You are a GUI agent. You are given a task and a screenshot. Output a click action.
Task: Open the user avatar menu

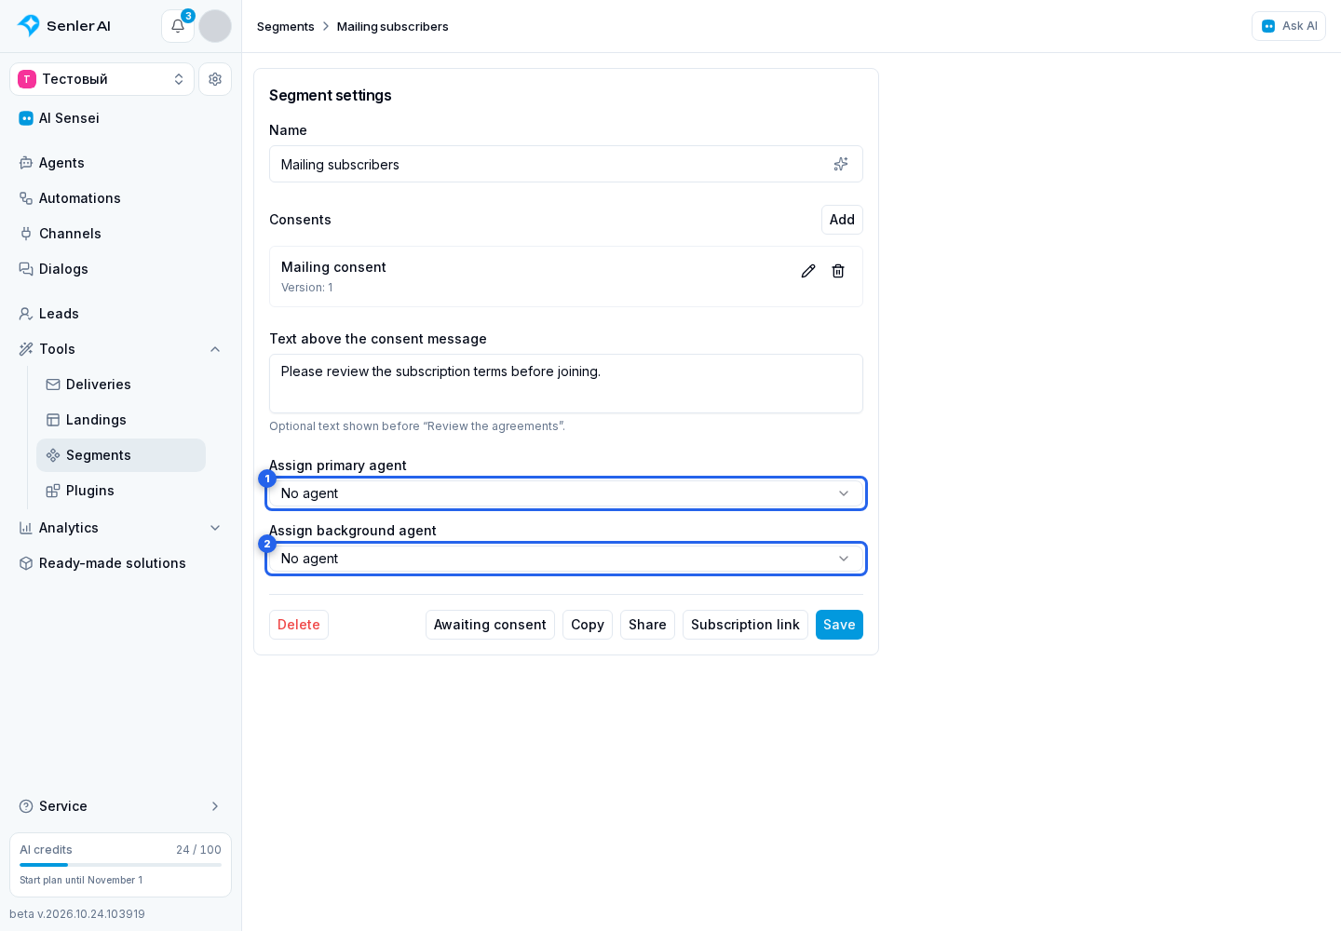tap(215, 26)
